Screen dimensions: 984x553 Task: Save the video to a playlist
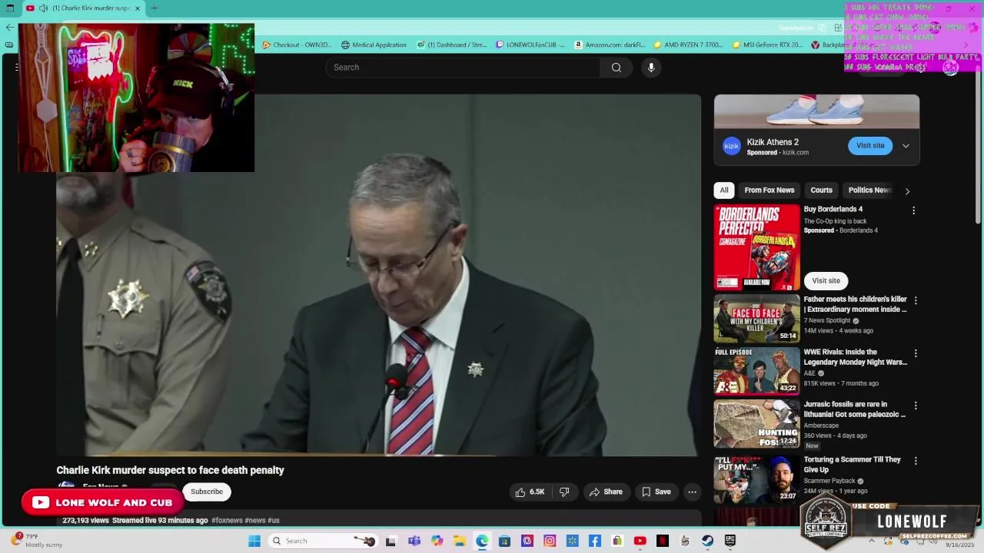point(657,492)
